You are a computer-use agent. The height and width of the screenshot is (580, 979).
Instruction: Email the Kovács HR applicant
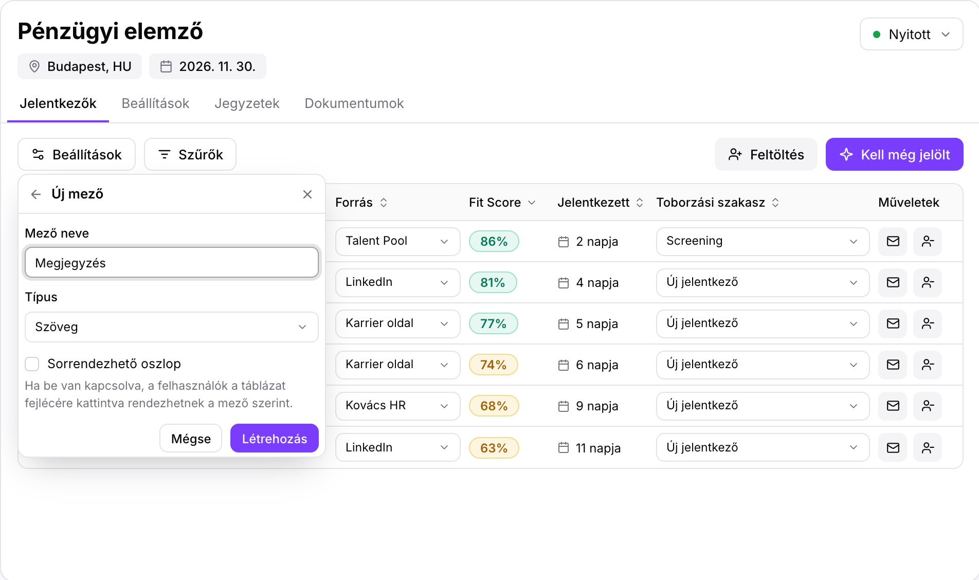893,406
